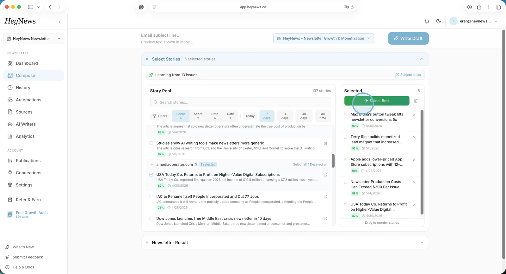
Task: Expand Newsletter Result section
Action: click(422, 243)
